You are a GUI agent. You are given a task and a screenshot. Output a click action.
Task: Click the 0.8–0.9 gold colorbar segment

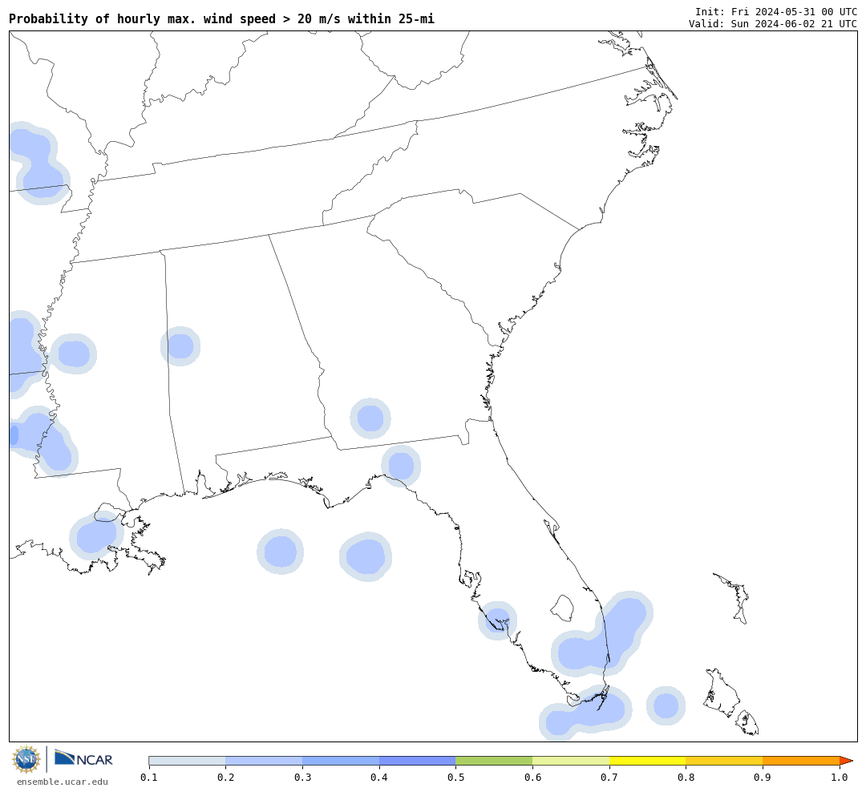click(725, 761)
